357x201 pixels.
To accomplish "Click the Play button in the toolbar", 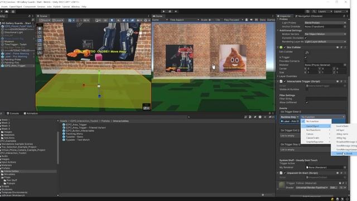I will [x=163, y=11].
